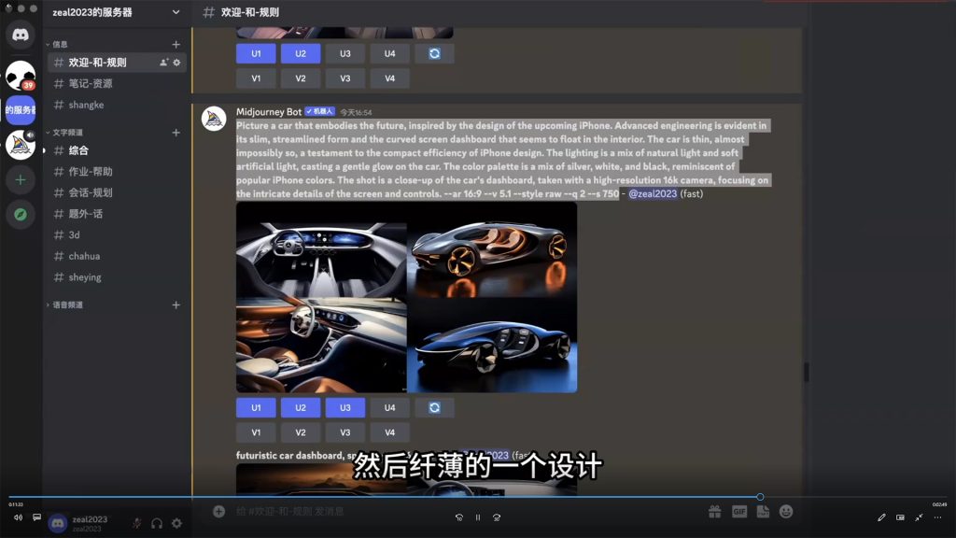Expand the 语音频道 voice category
The height and width of the screenshot is (538, 956).
click(65, 304)
